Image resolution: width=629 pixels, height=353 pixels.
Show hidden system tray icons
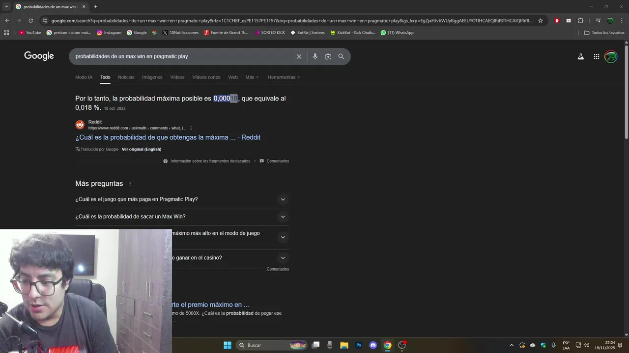coord(512,345)
